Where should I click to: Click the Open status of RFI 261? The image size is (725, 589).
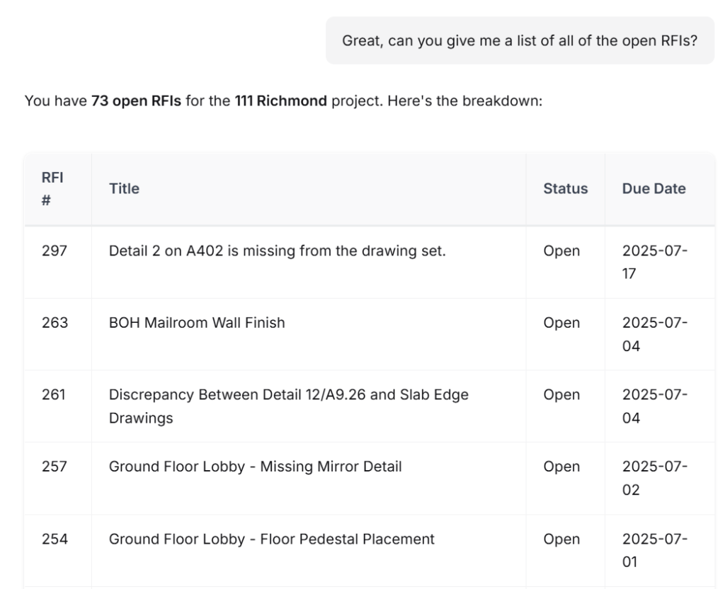point(561,395)
